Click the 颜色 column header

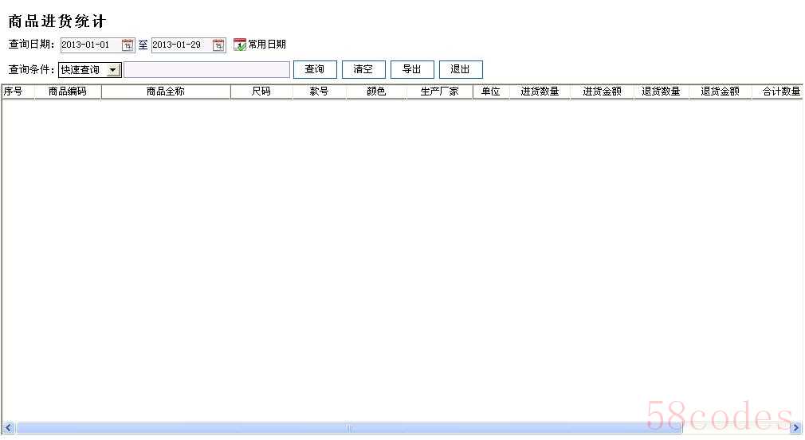(x=376, y=92)
